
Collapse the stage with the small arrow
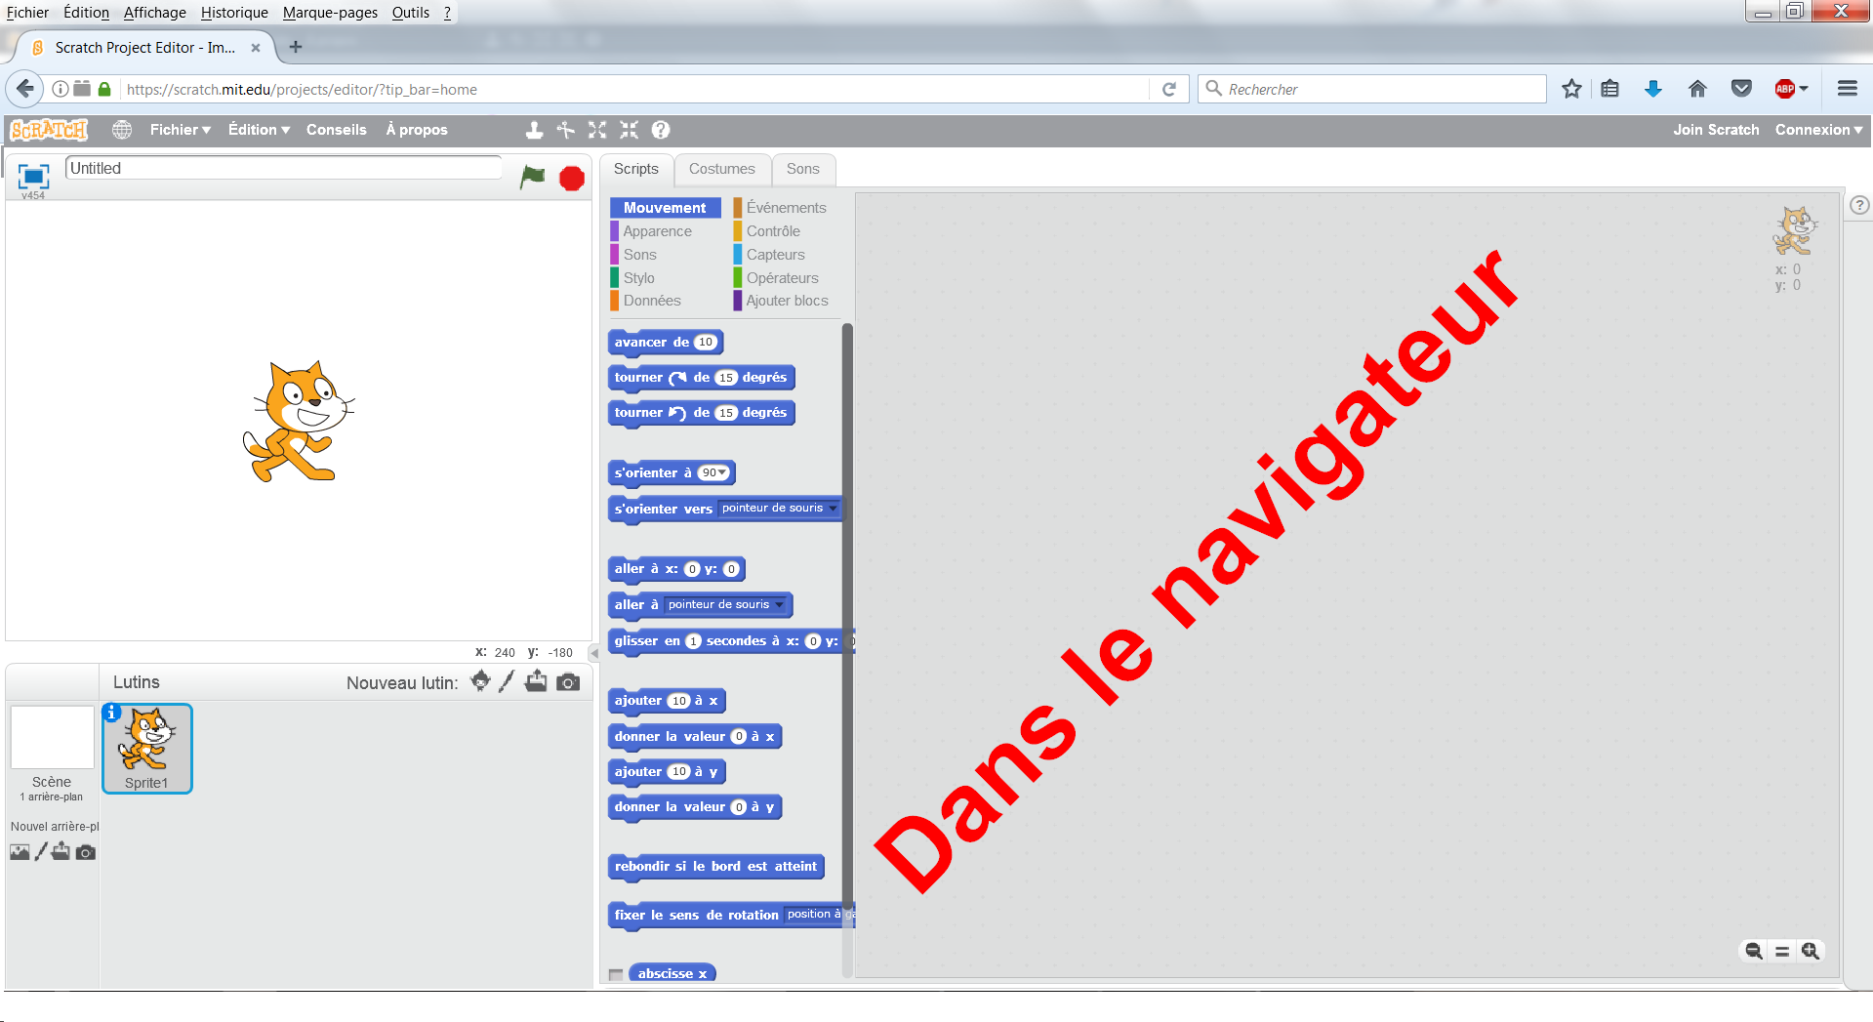coord(593,653)
